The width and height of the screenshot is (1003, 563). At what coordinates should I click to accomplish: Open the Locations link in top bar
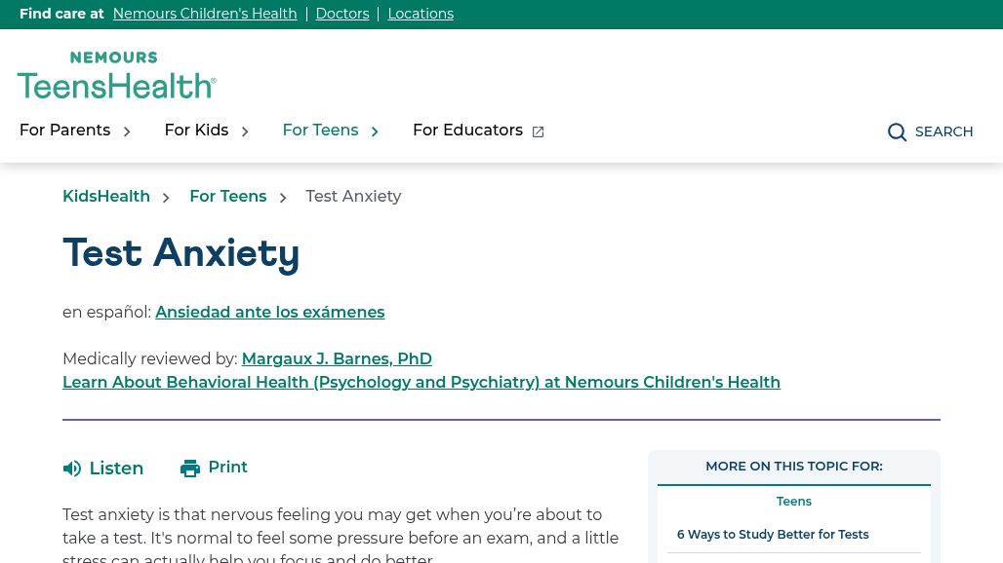pos(421,14)
